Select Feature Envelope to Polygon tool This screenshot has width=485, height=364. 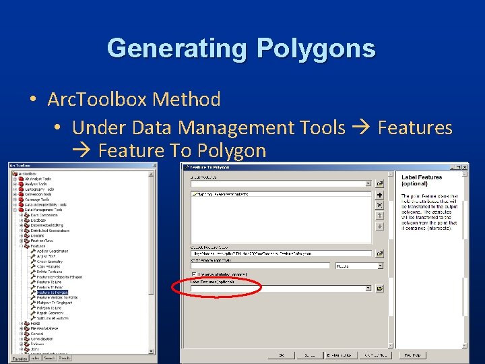pyautogui.click(x=59, y=277)
